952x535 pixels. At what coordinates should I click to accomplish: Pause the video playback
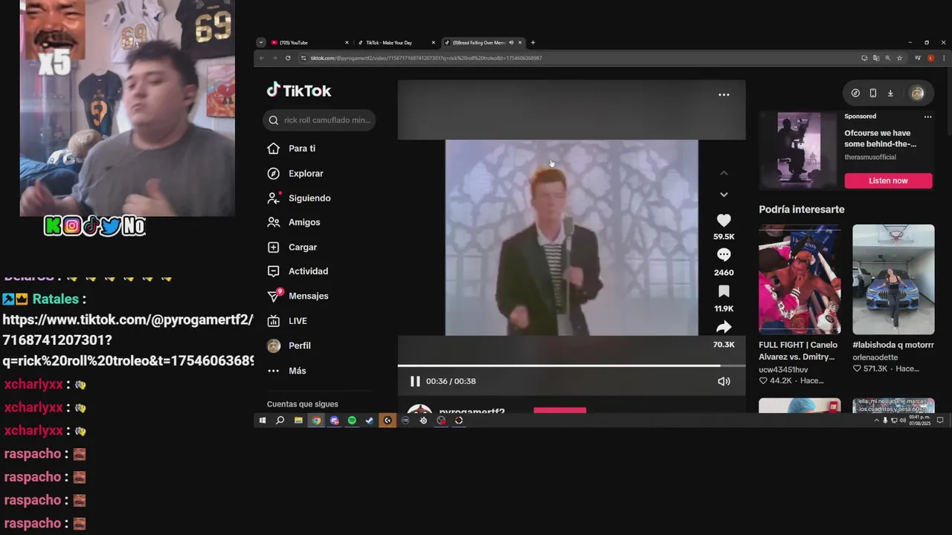coord(415,381)
